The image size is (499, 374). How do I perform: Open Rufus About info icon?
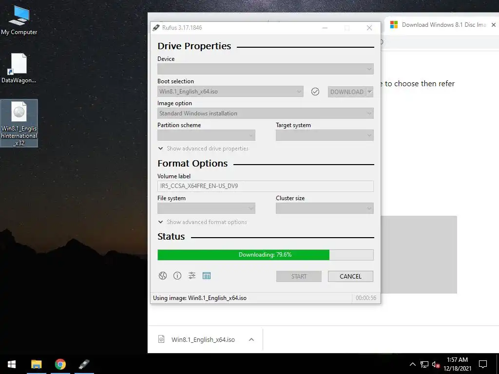pyautogui.click(x=177, y=276)
